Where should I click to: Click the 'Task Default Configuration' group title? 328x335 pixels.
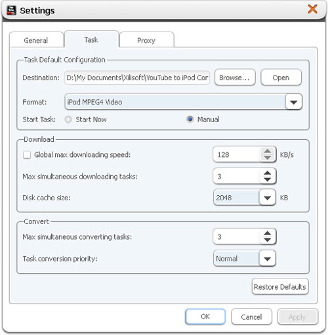point(64,60)
